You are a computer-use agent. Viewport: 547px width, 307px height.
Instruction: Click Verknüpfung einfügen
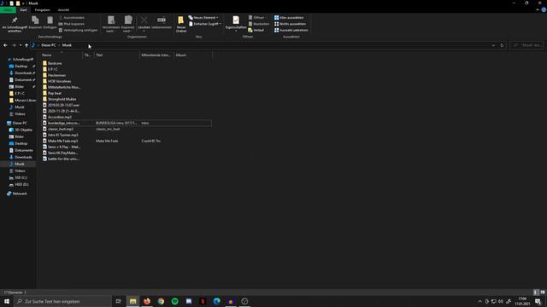pyautogui.click(x=78, y=30)
